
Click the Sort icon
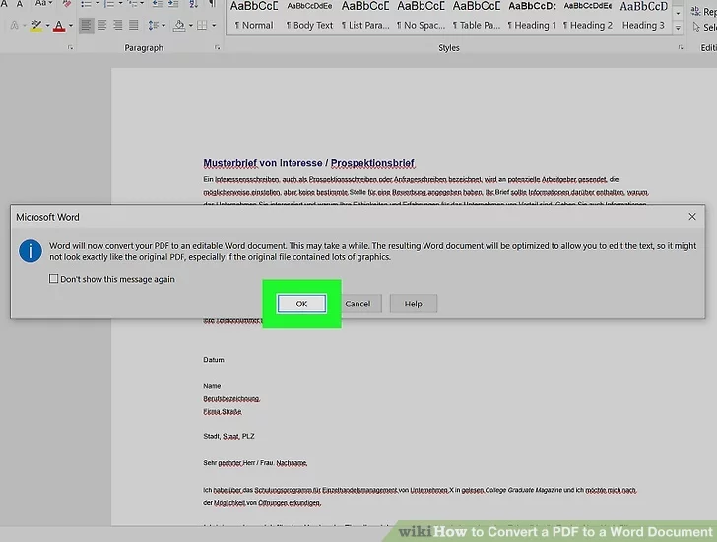point(193,4)
